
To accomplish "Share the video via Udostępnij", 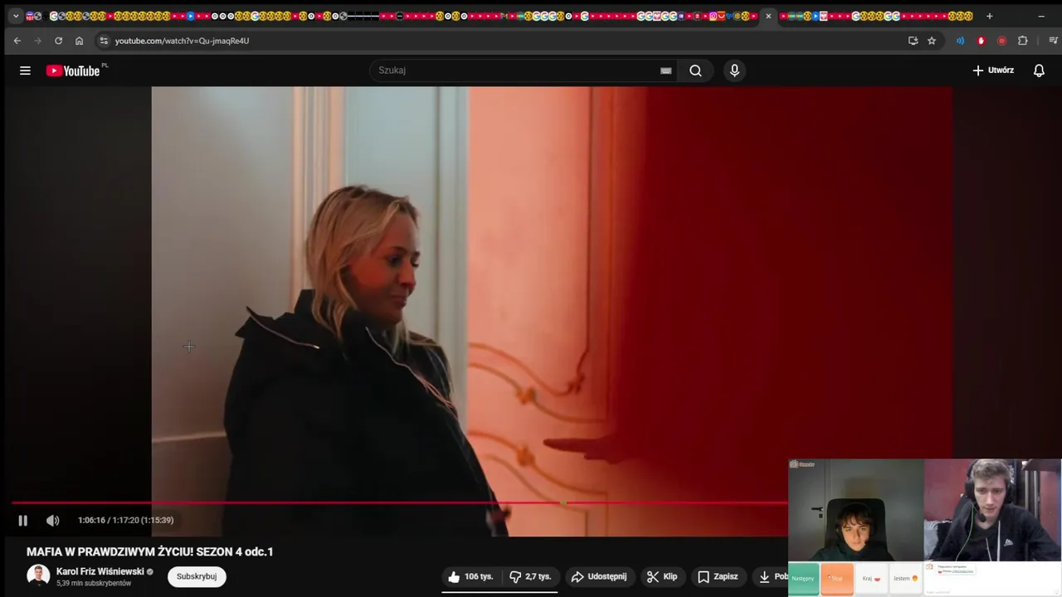I will pos(599,576).
